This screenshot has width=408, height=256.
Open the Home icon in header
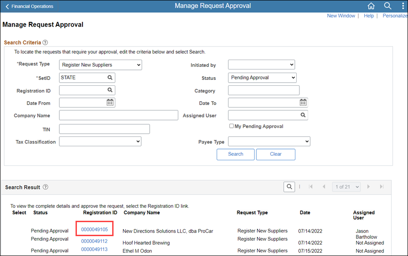(371, 6)
